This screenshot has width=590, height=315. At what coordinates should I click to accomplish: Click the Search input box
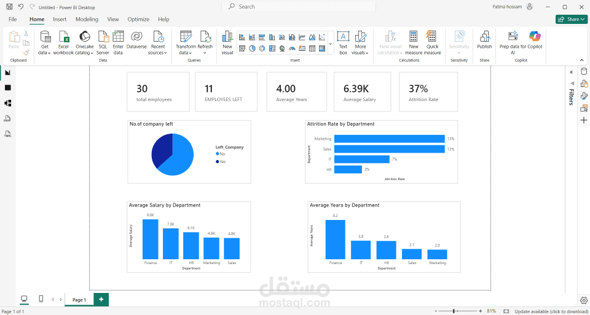coord(299,7)
